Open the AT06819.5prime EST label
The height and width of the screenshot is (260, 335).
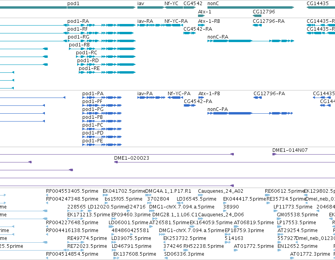coord(254,223)
